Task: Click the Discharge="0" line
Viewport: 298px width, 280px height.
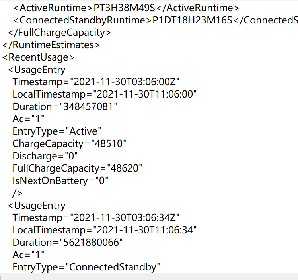Action: pyautogui.click(x=45, y=156)
